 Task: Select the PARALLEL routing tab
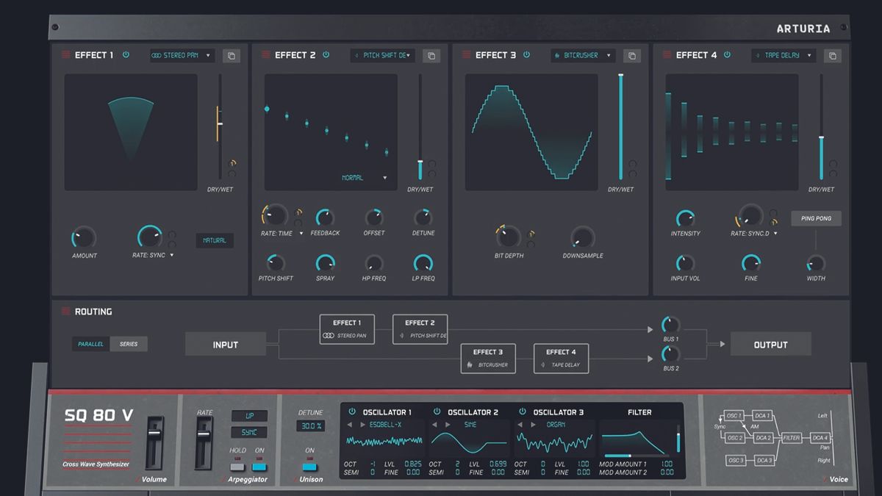click(90, 343)
